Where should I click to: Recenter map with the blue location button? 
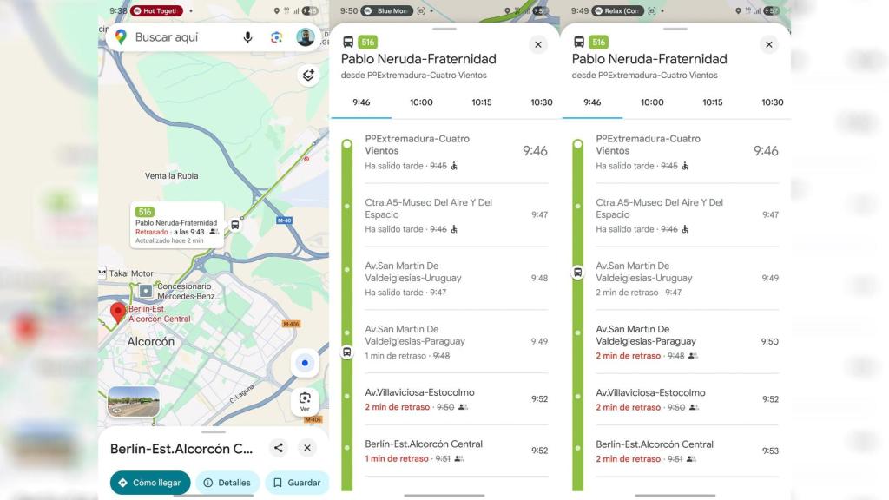[x=305, y=363]
